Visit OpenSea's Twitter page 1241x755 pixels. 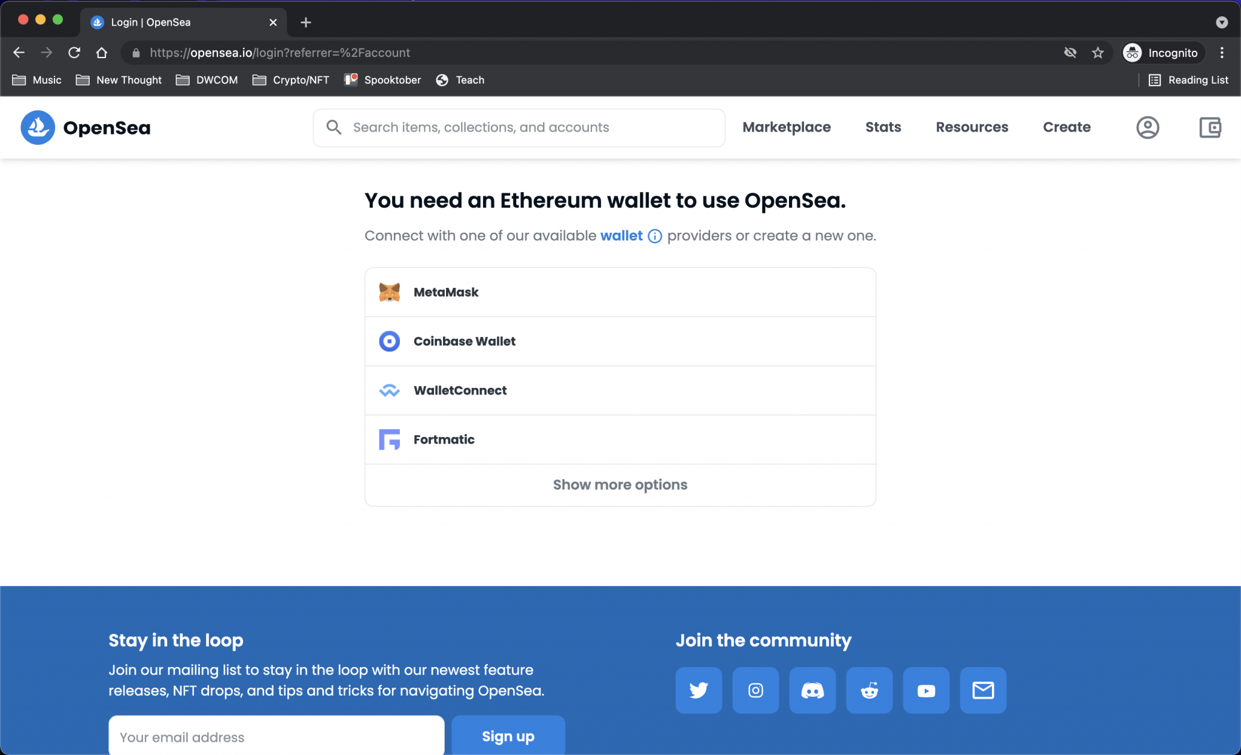pyautogui.click(x=698, y=690)
